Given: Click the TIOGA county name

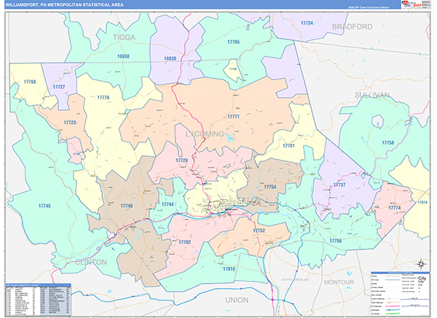Looking at the screenshot, I should (124, 37).
